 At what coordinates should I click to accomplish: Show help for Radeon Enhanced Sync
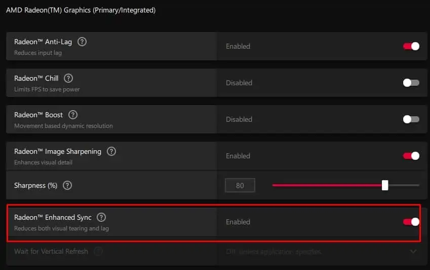pyautogui.click(x=101, y=217)
